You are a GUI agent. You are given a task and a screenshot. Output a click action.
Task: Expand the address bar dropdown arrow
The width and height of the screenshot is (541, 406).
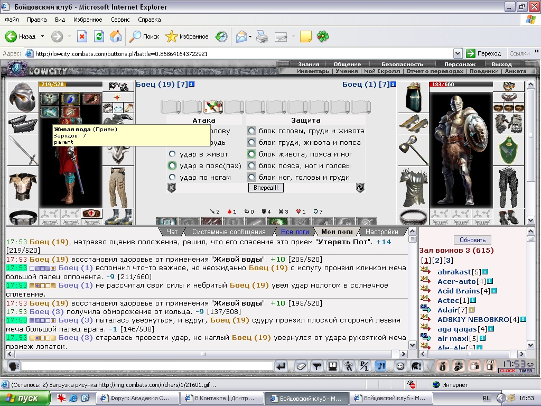(458, 53)
